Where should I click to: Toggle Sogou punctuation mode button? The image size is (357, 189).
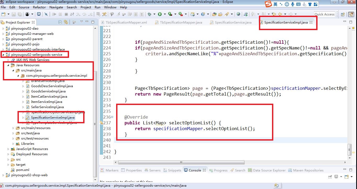tap(281, 4)
